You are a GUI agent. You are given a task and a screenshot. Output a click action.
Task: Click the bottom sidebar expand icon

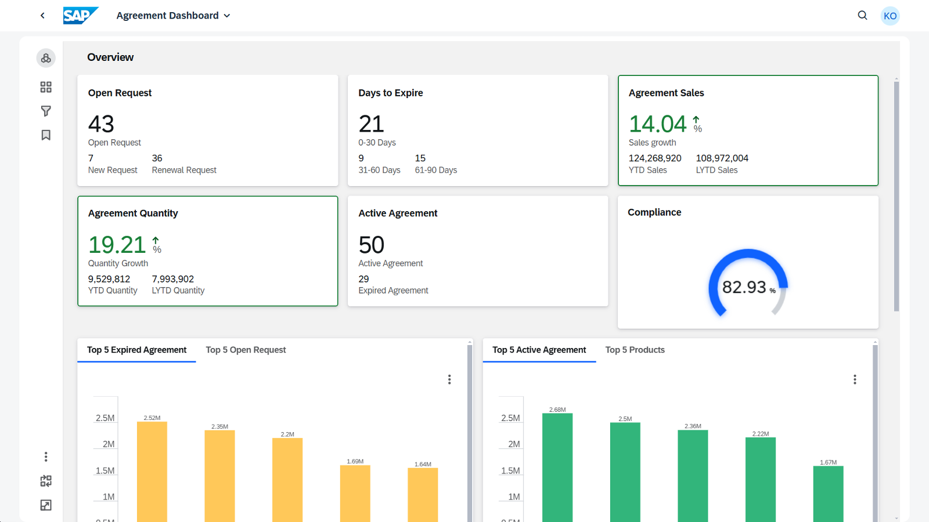46,505
